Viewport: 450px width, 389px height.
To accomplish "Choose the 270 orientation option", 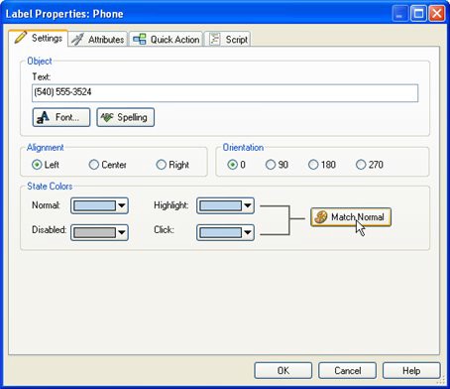I will tap(361, 165).
